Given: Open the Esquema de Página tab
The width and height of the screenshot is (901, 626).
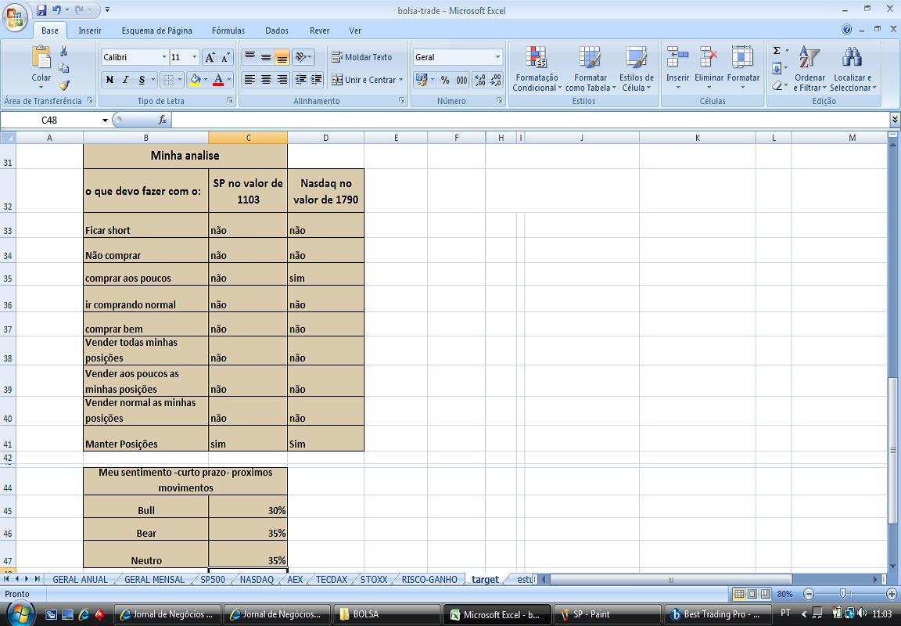Looking at the screenshot, I should click(x=157, y=31).
